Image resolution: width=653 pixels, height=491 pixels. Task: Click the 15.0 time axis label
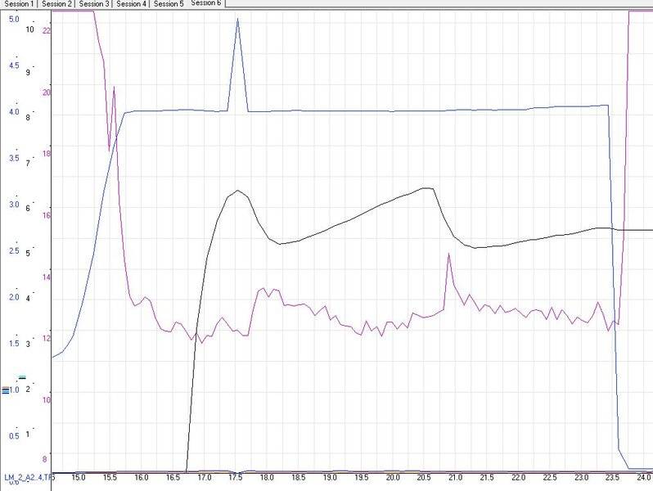pos(79,477)
